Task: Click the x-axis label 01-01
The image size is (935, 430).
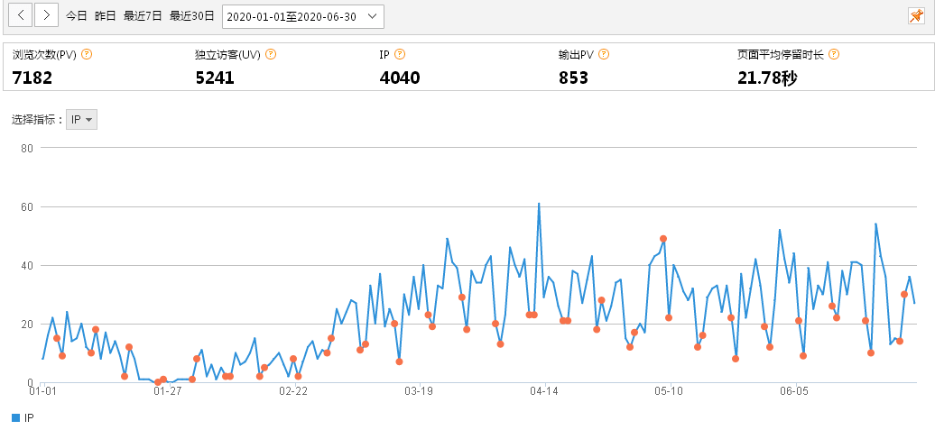Action: coord(42,391)
